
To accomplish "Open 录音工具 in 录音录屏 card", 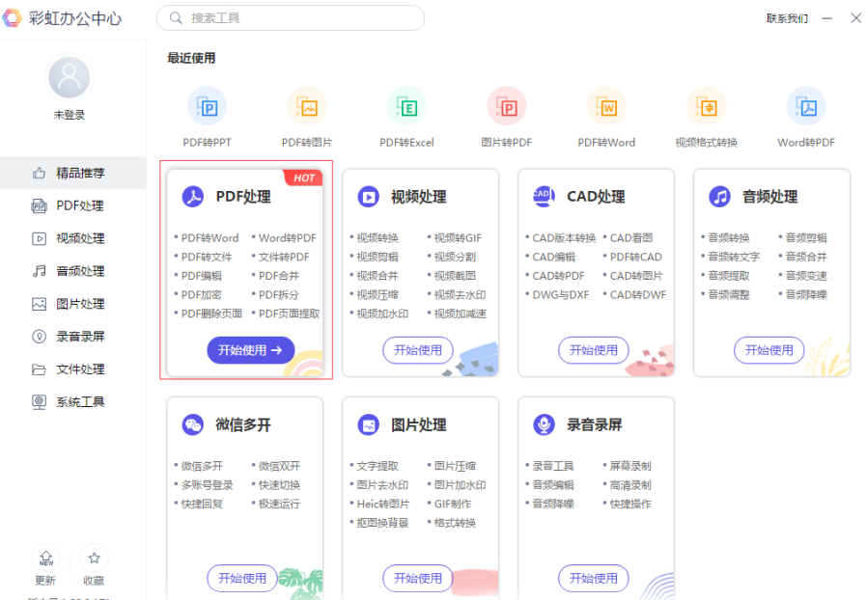I will (553, 466).
